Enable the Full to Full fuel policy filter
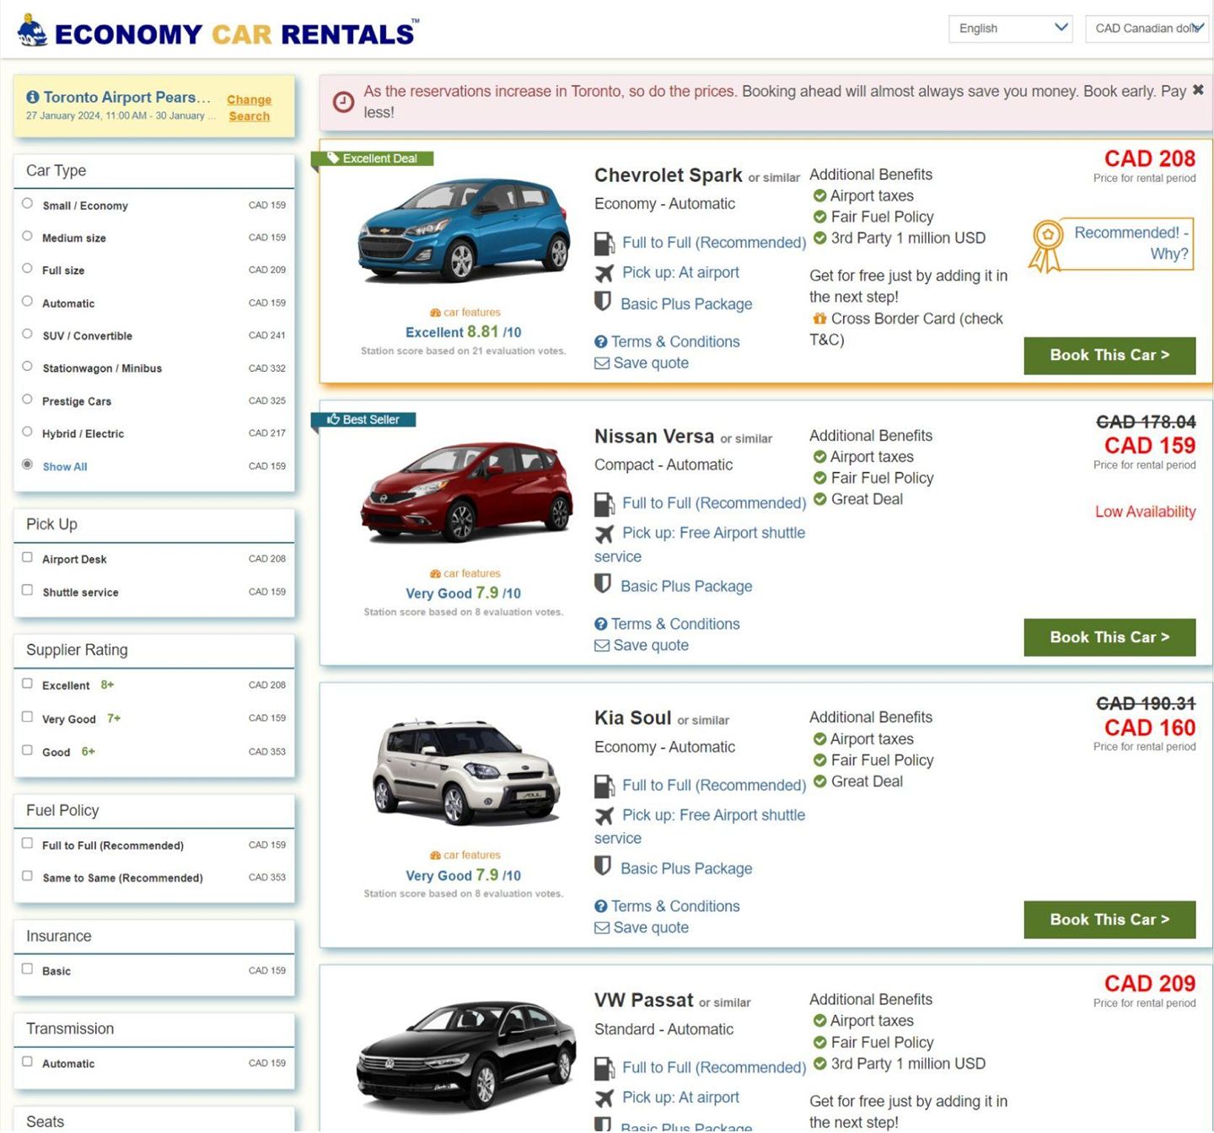Viewport: 1214px width, 1133px height. tap(27, 843)
